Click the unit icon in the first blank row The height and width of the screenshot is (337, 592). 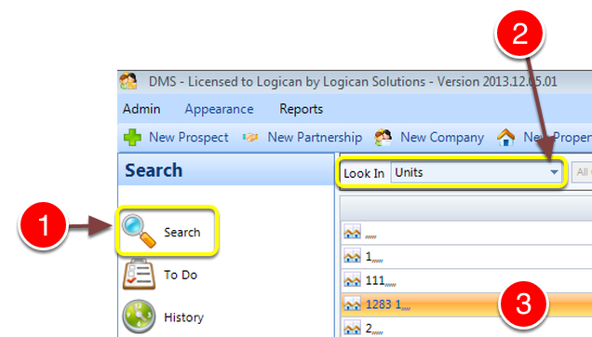pyautogui.click(x=352, y=232)
